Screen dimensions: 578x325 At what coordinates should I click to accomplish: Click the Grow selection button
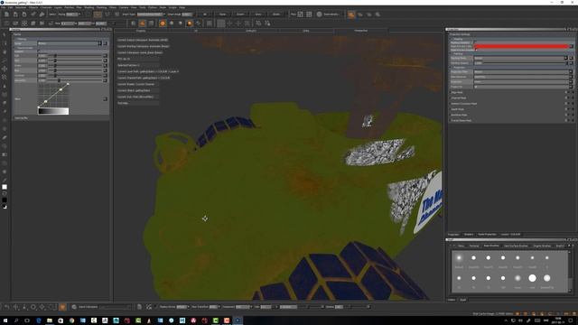[258, 14]
